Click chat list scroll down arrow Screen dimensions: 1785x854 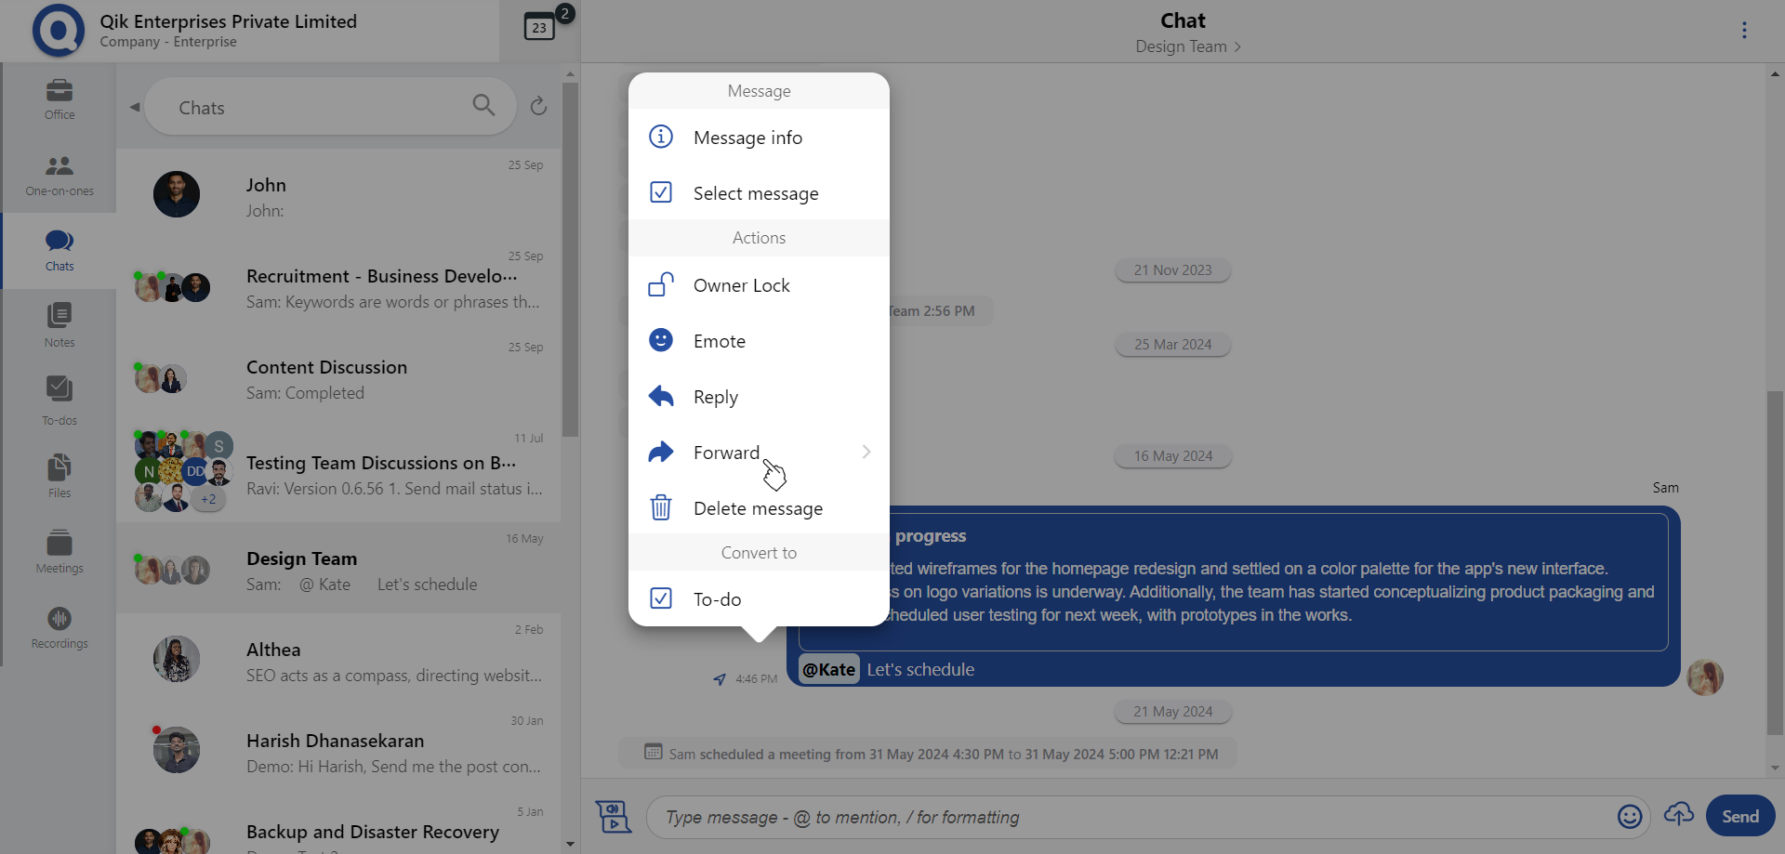[570, 845]
